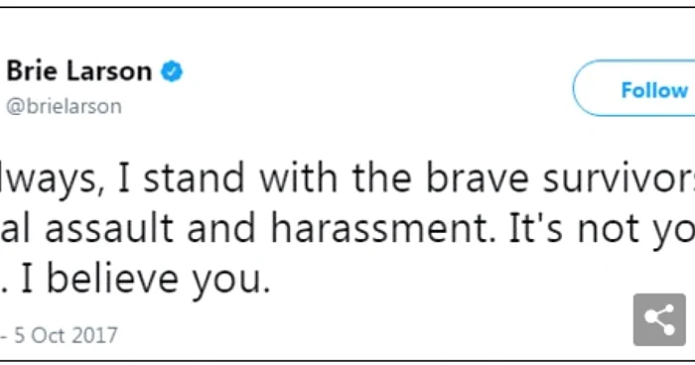Screen dimensions: 695x365
Task: Click the word 'assault' in the tweet
Action: 109,228
